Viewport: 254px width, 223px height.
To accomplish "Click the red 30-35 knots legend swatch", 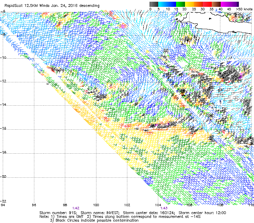I will 207,4.
